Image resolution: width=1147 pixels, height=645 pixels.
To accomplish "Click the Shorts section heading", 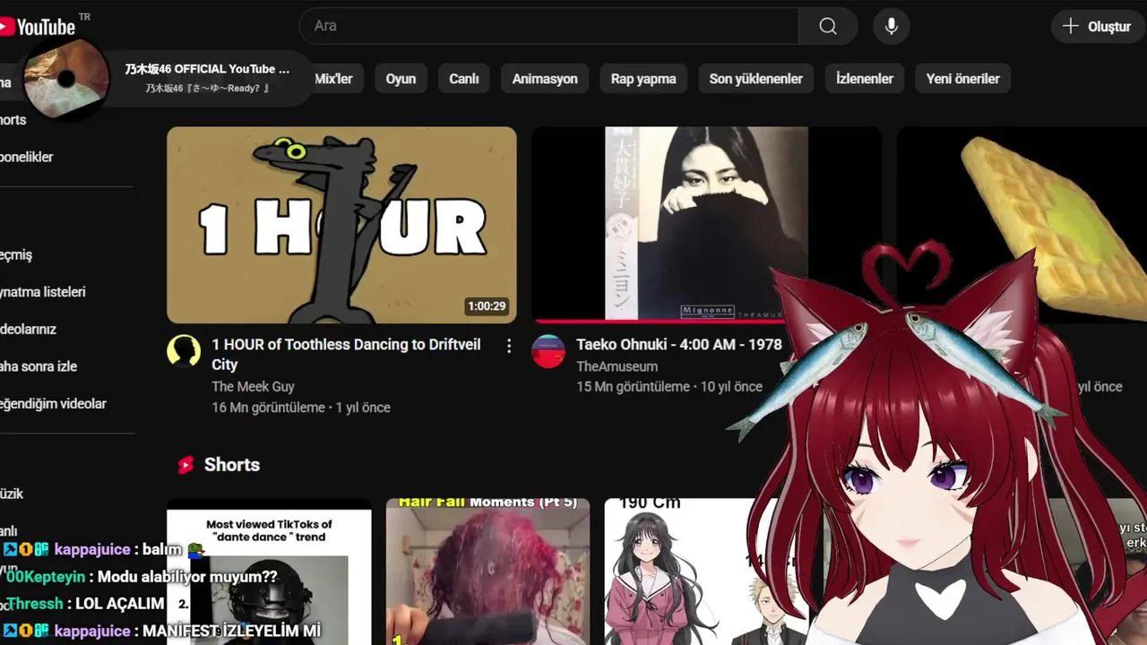I will (232, 465).
